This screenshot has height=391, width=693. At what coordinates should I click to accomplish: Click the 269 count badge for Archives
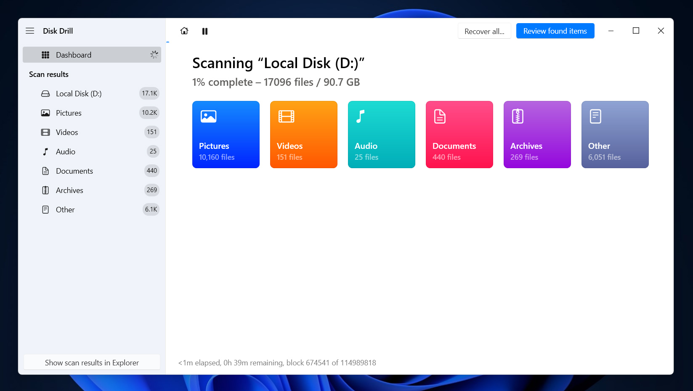(x=152, y=190)
